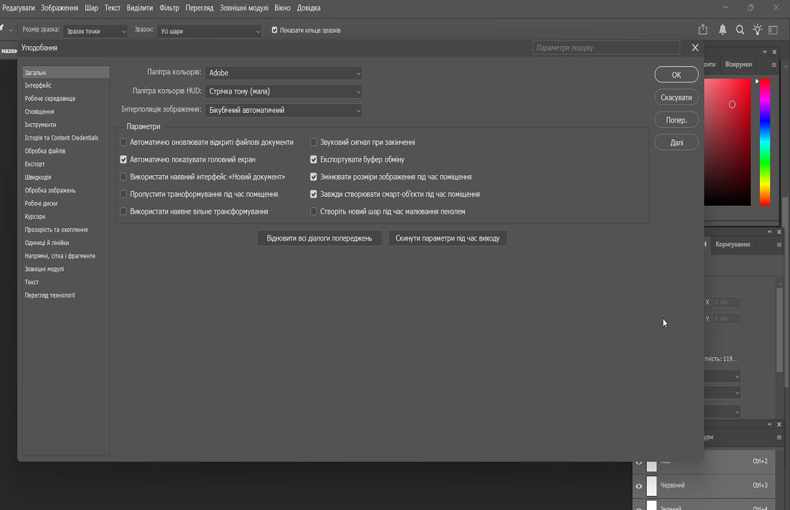The width and height of the screenshot is (790, 510).
Task: Collapse the Channels panel group arrows
Action: tap(770, 424)
